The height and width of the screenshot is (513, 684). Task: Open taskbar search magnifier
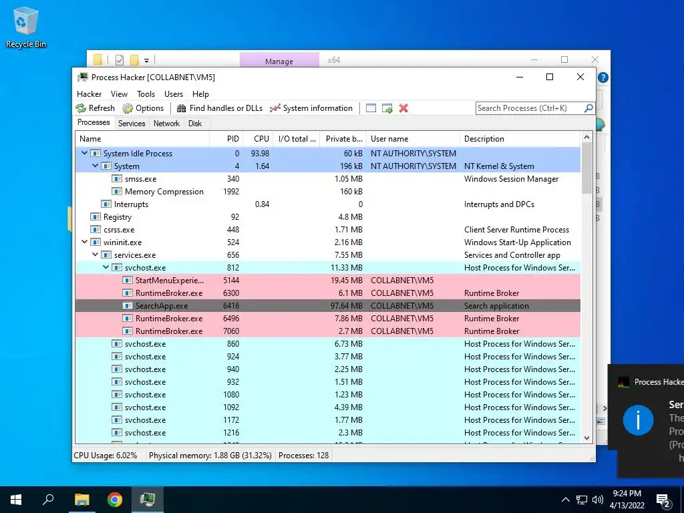tap(48, 500)
